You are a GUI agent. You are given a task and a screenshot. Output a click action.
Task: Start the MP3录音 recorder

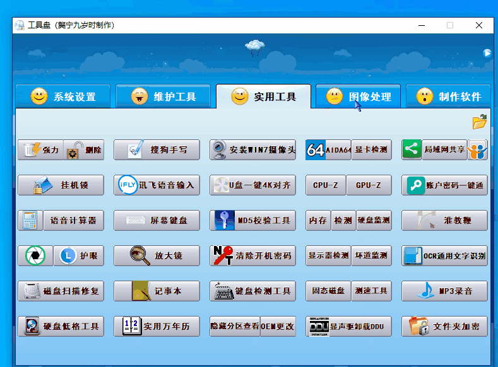(444, 291)
